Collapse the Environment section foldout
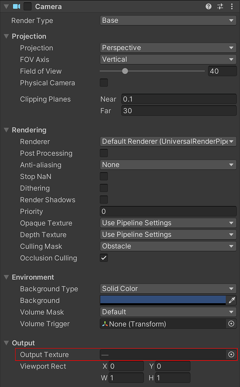This screenshot has height=387, width=240. (x=6, y=277)
